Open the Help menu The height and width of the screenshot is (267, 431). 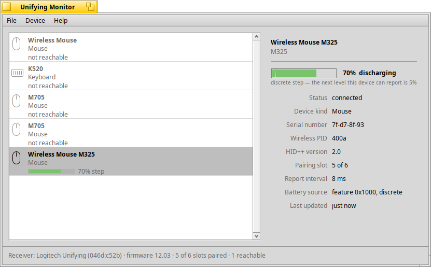pos(61,21)
